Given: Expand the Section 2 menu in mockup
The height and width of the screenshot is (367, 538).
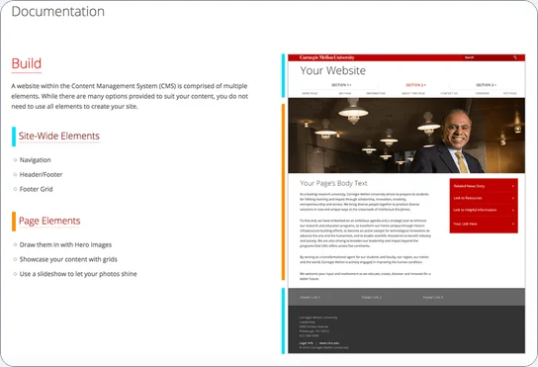Looking at the screenshot, I should (x=415, y=85).
